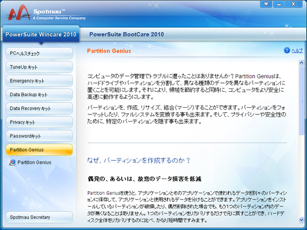Click the blue help question-mark icon
Screen dimensions: 307x230
(287, 50)
